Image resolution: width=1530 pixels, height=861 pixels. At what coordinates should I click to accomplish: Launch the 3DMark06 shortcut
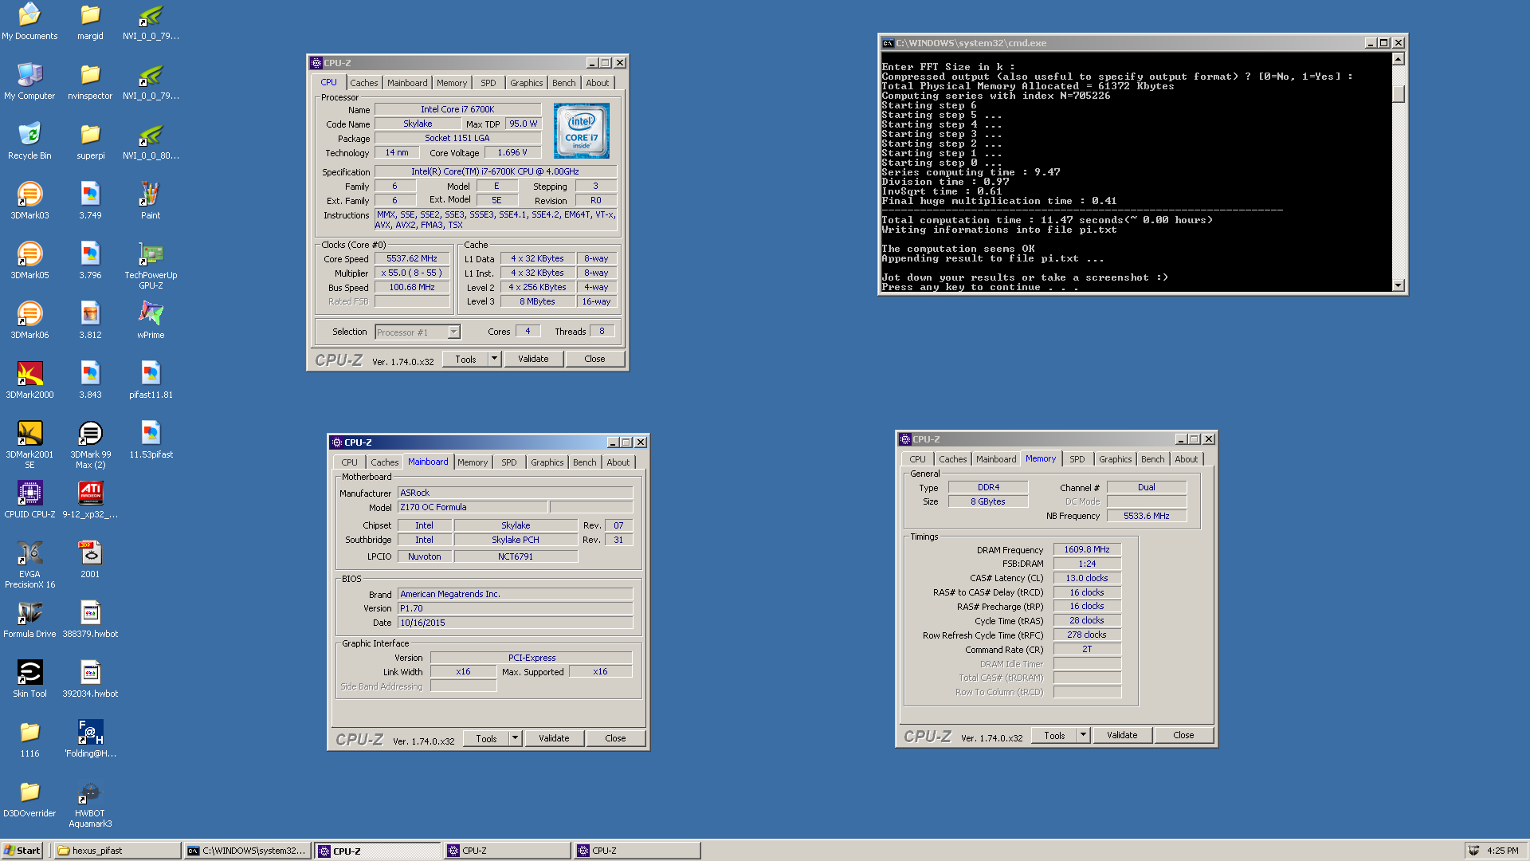click(x=29, y=320)
